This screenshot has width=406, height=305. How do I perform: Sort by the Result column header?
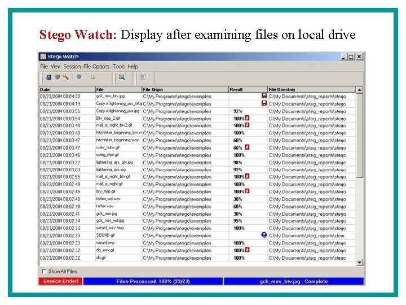[248, 89]
